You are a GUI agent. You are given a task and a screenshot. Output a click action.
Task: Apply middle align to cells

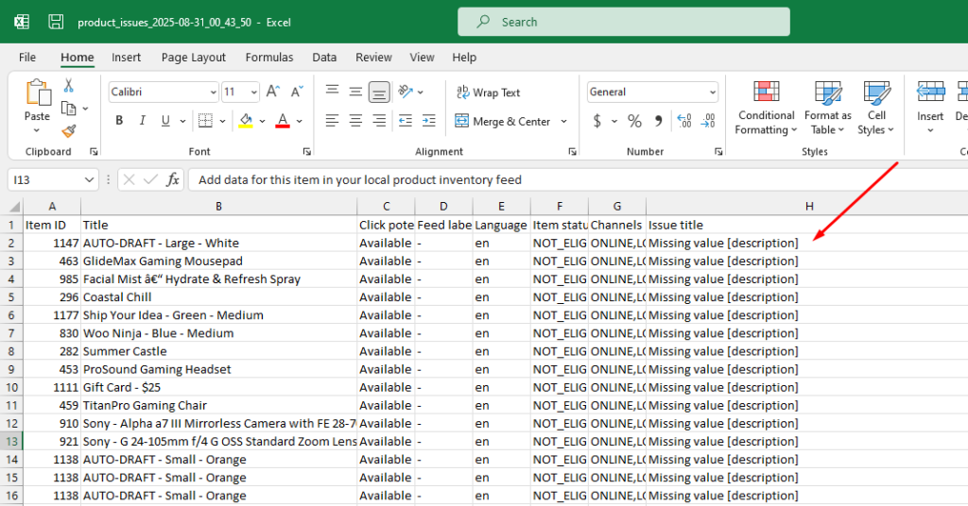click(355, 92)
